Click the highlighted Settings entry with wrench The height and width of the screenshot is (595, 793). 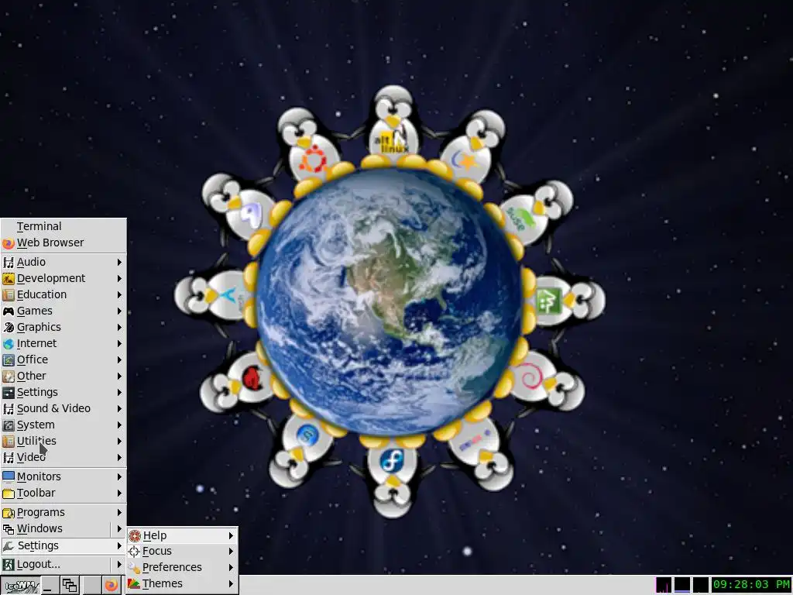click(64, 545)
